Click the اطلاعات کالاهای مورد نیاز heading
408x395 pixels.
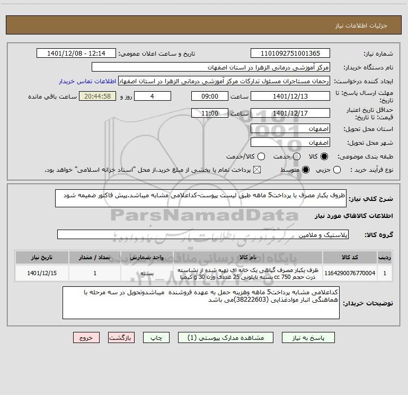coord(353,216)
